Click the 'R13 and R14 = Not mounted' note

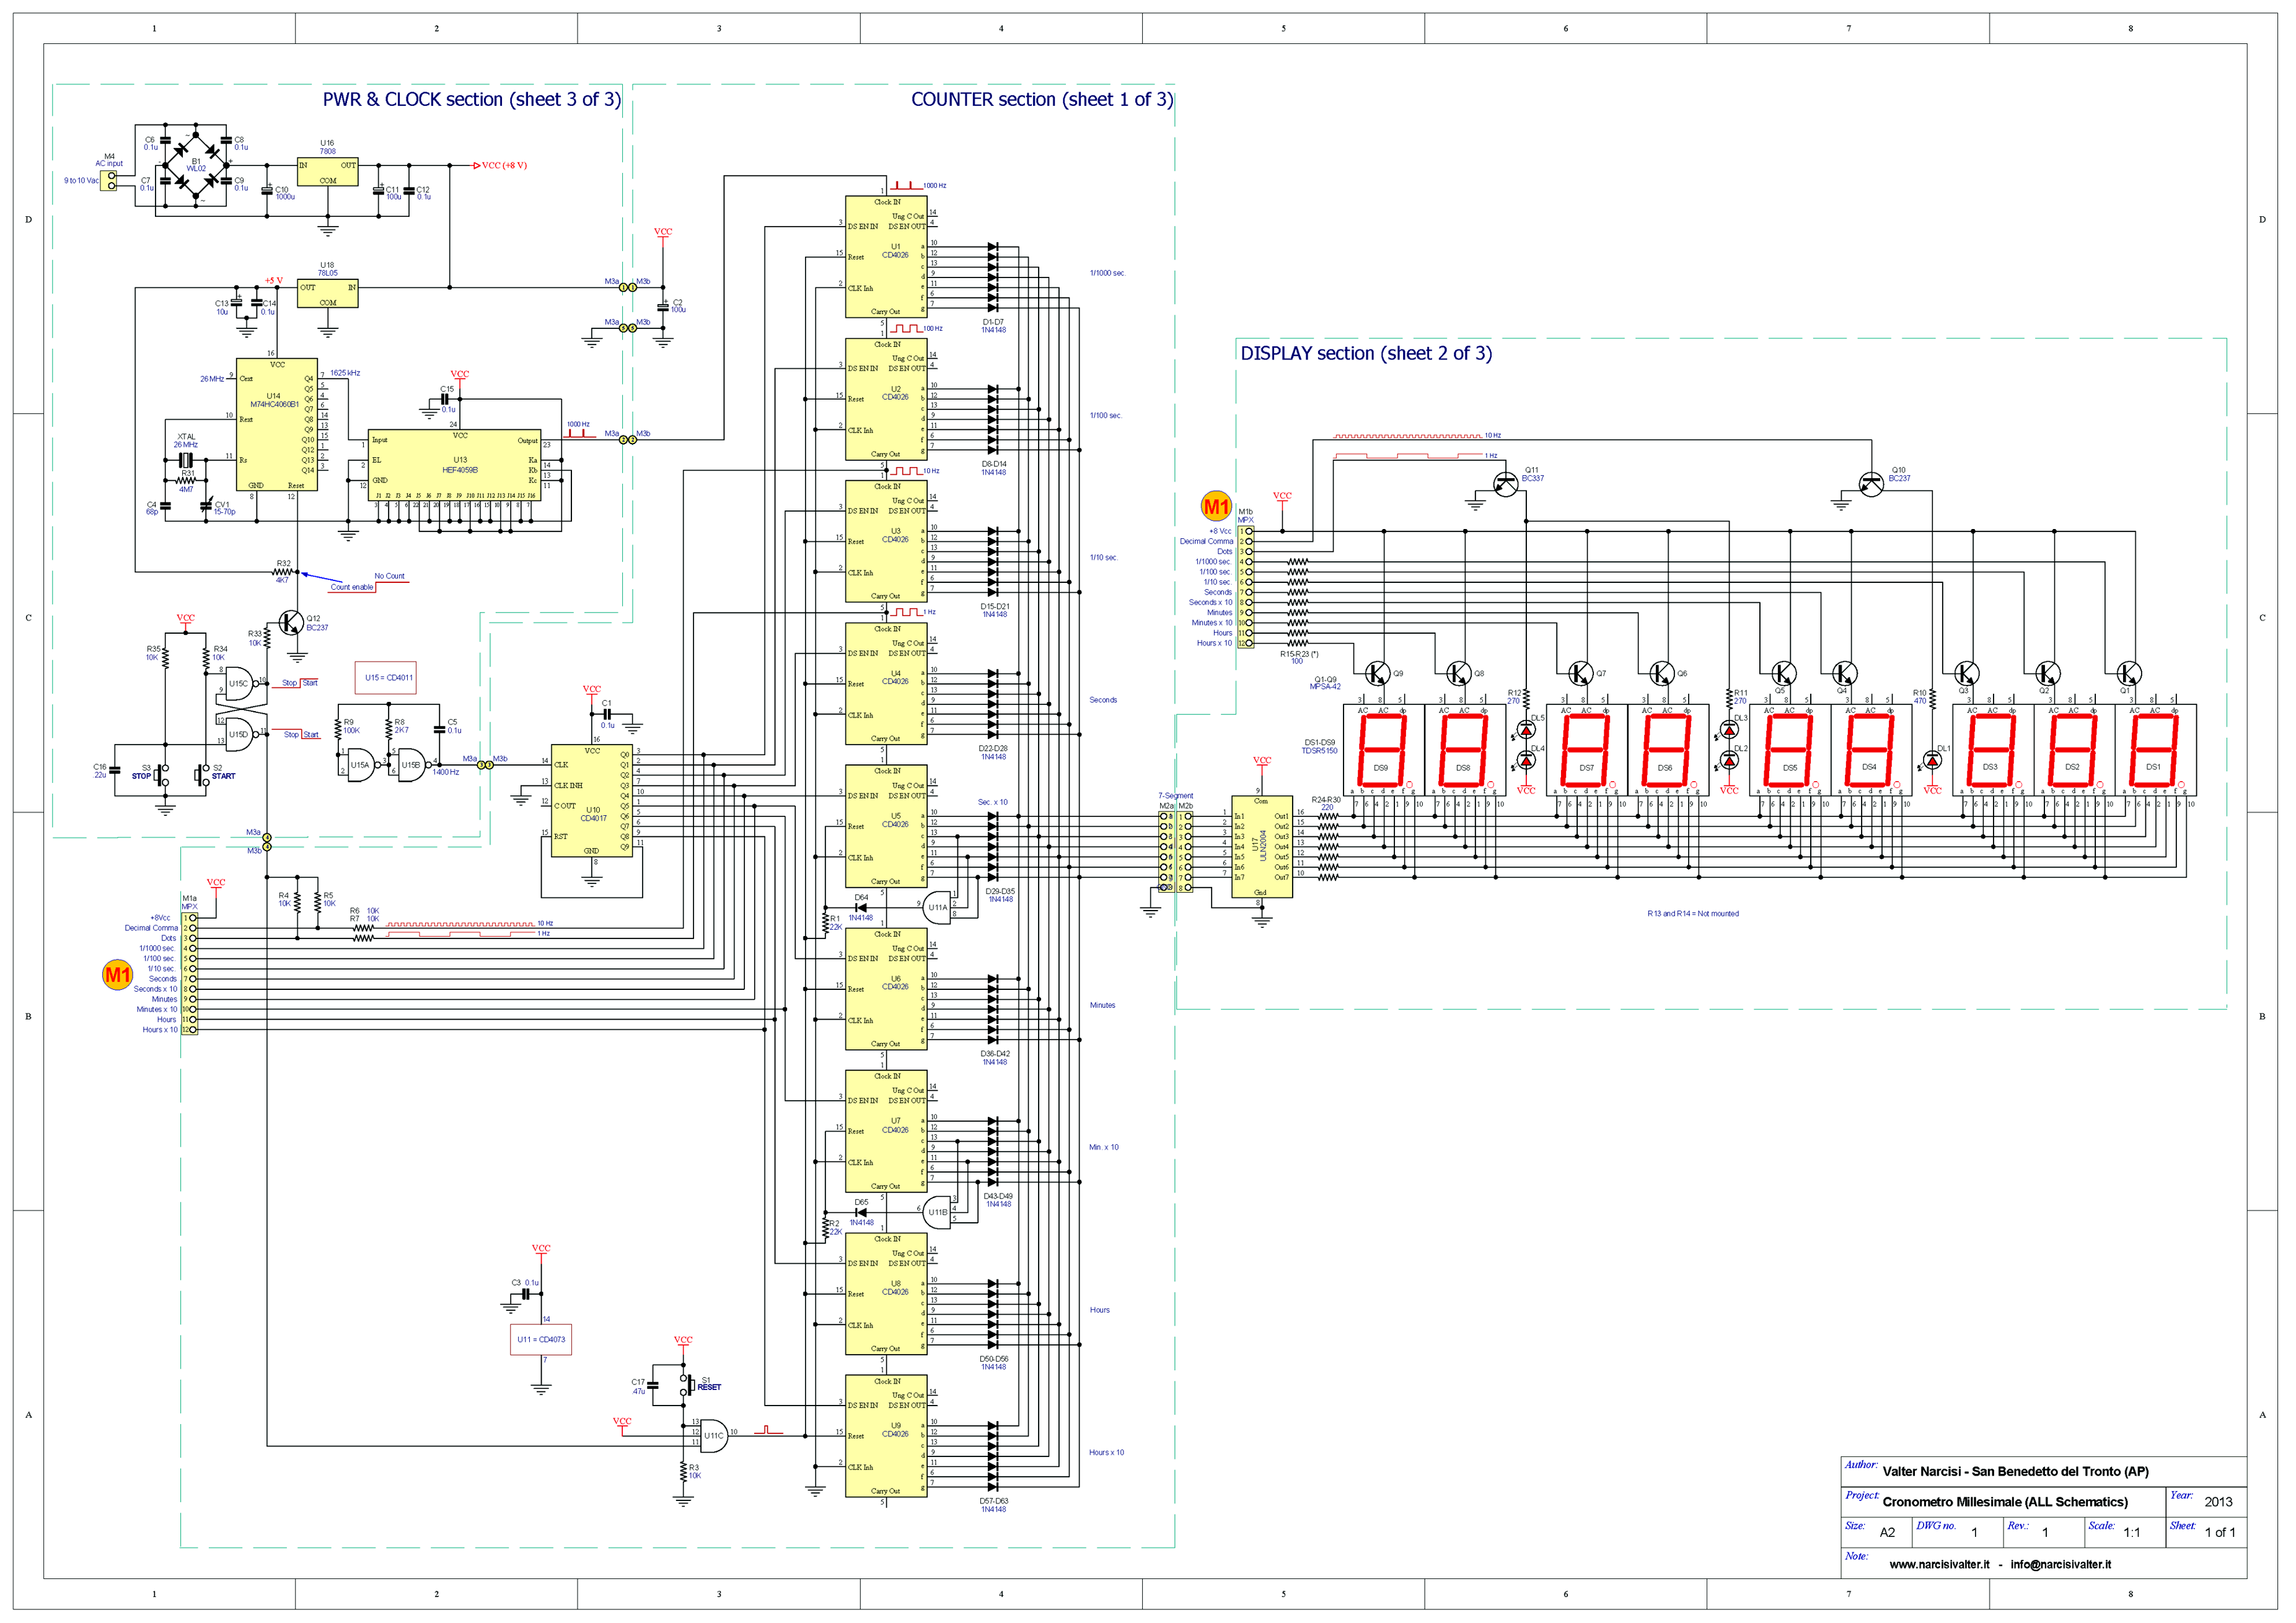pos(1693,914)
